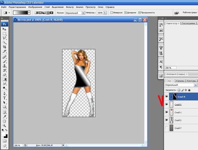The height and width of the screenshot is (150, 198).
Task: Click the gradient preview to edit
Action: pos(20,13)
